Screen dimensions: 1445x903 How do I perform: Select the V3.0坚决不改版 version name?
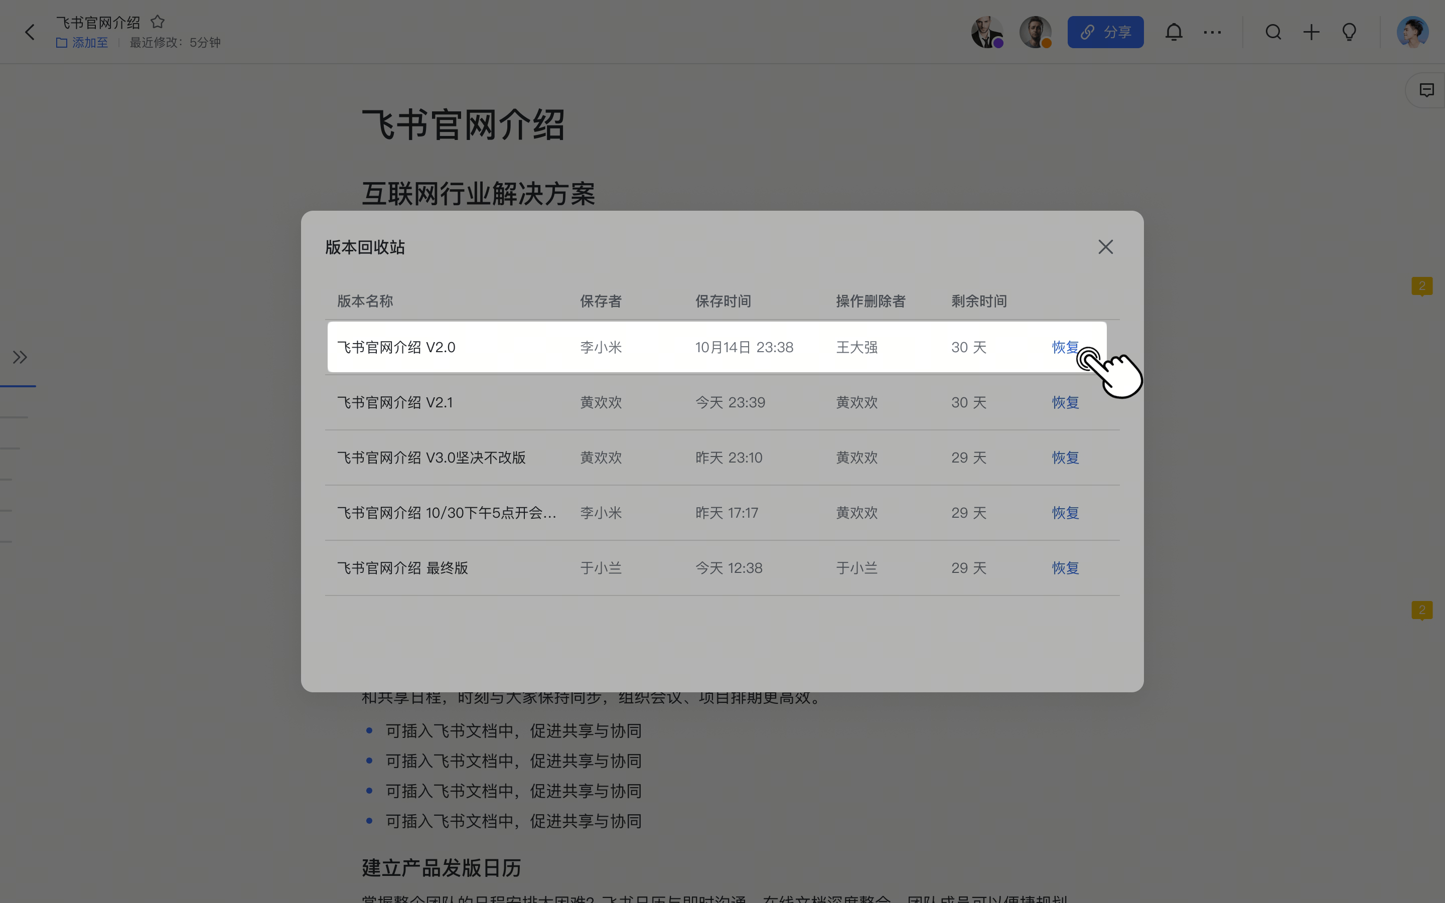(431, 458)
